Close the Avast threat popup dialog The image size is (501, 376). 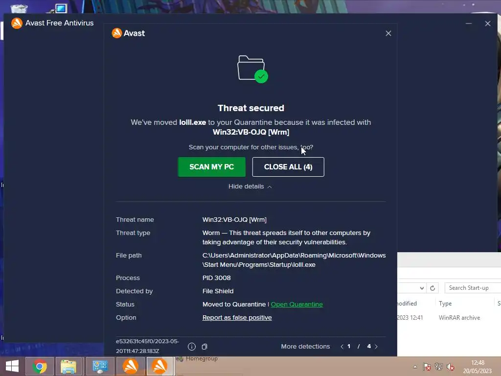388,33
